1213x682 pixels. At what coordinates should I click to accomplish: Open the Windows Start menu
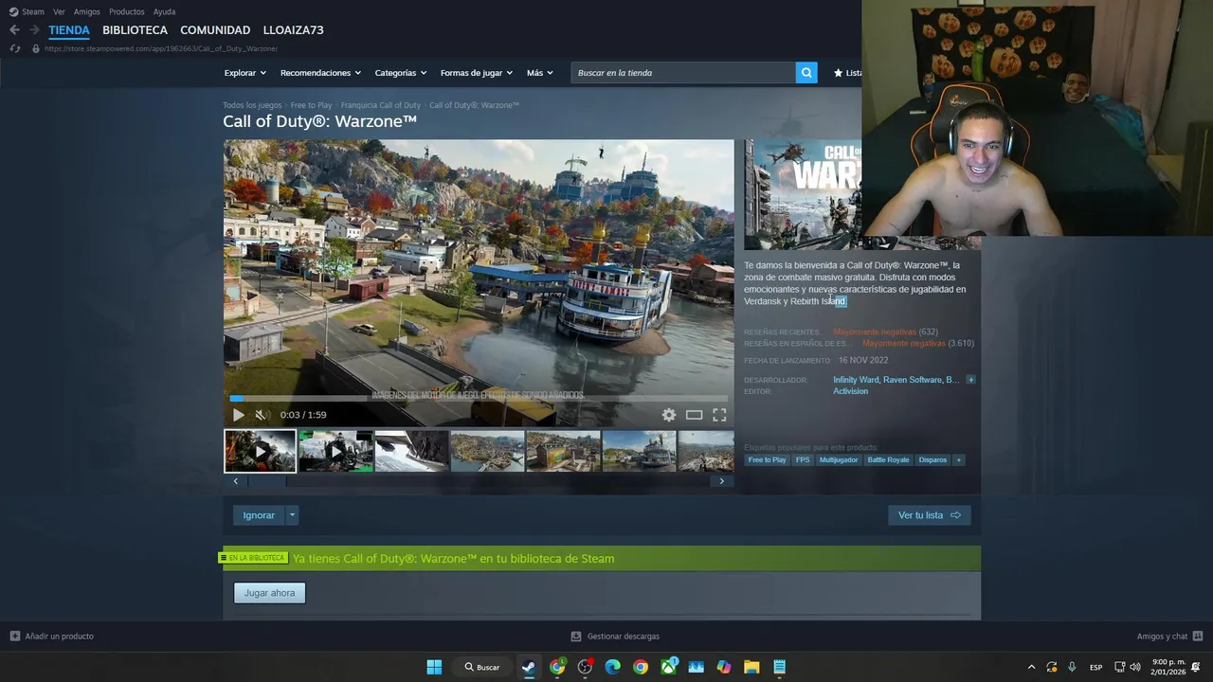434,667
